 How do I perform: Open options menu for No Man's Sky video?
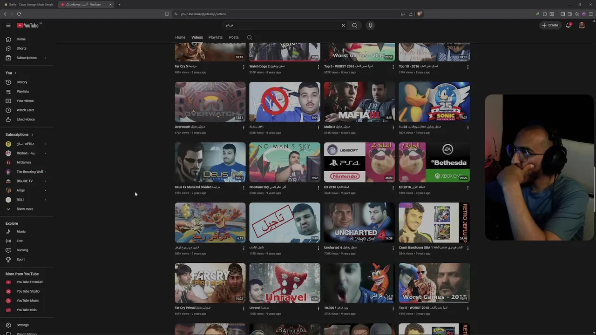(x=318, y=188)
